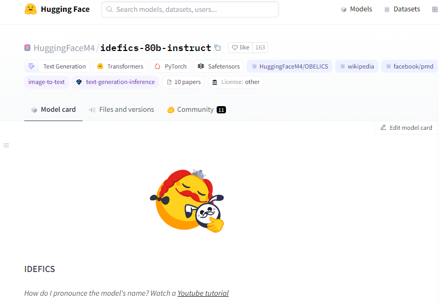Click the HuggingFaceM4 organization avatar
This screenshot has width=439, height=305.
coord(27,48)
